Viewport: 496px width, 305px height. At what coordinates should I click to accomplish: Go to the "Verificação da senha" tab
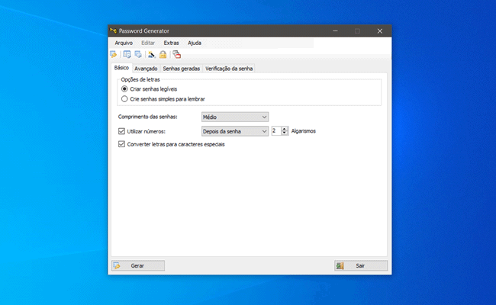[229, 68]
